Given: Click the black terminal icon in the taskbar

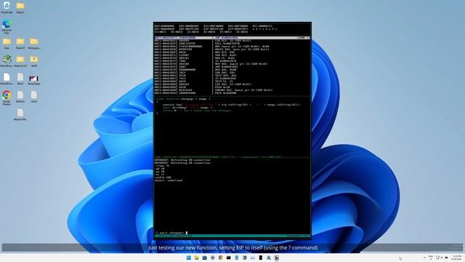Looking at the screenshot, I should [228, 258].
